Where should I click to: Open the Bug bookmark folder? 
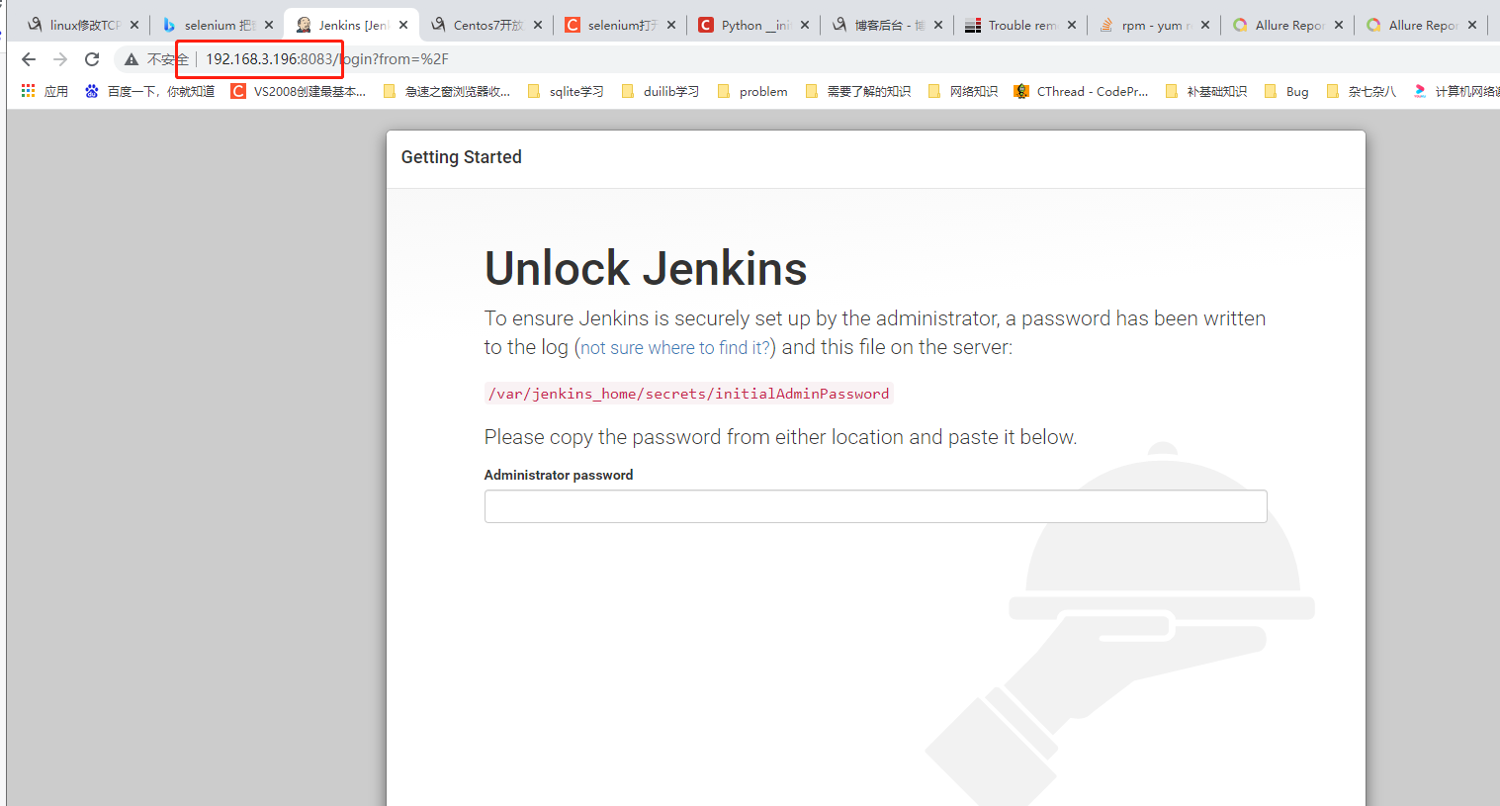click(x=1286, y=91)
